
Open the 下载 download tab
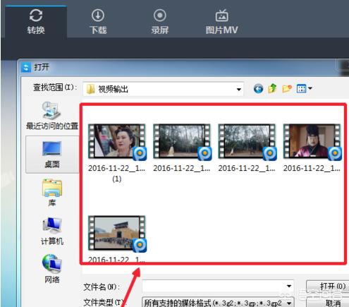tap(98, 22)
